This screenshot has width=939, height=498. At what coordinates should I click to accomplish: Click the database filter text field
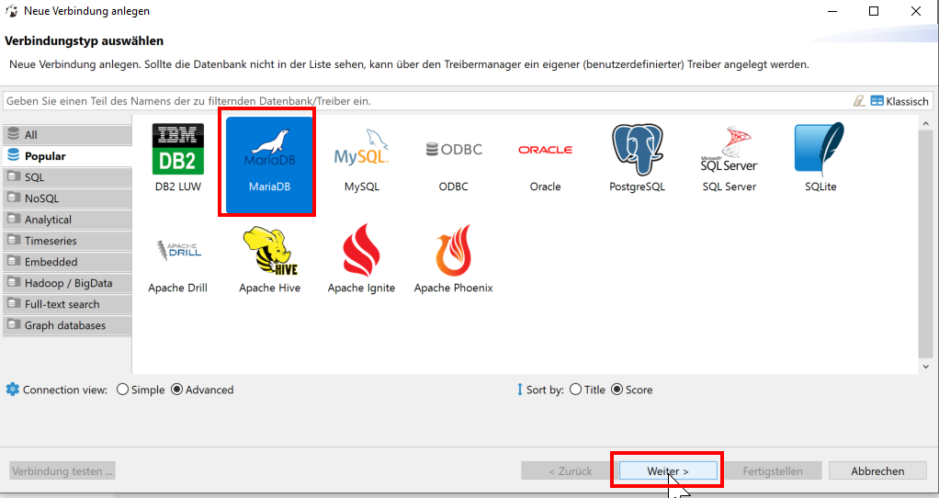tap(423, 101)
